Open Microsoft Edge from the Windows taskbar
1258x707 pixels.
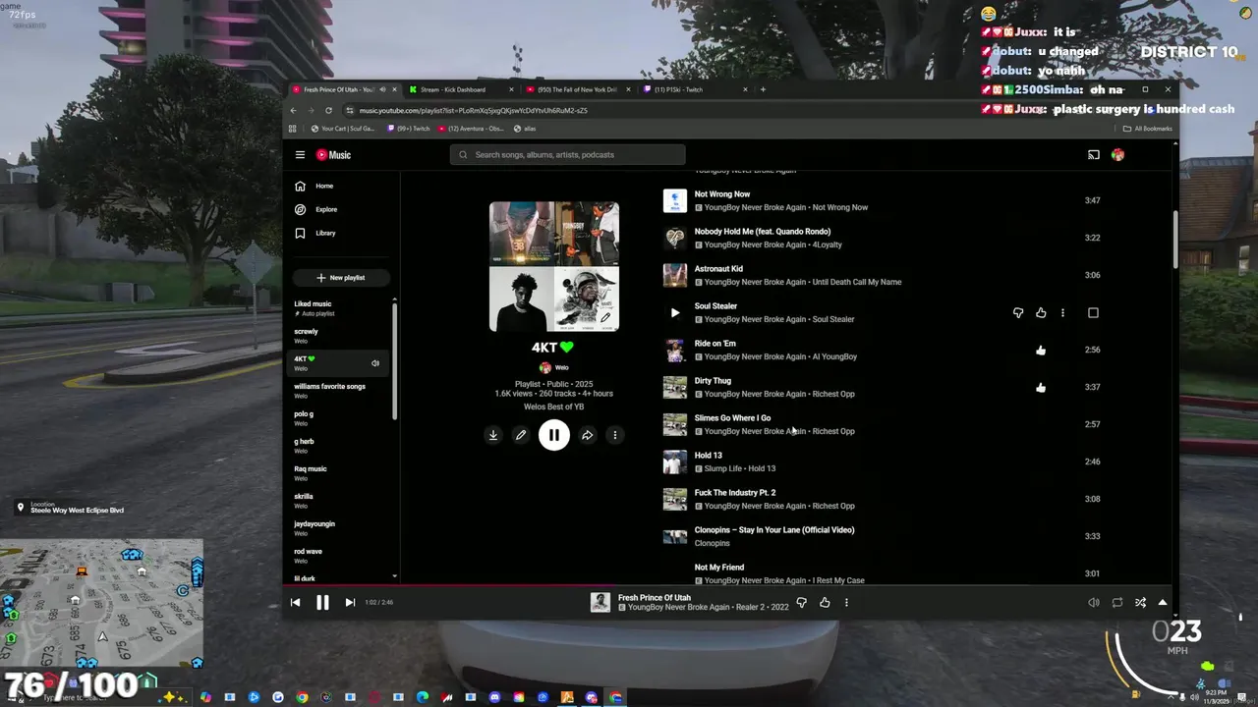(x=423, y=697)
